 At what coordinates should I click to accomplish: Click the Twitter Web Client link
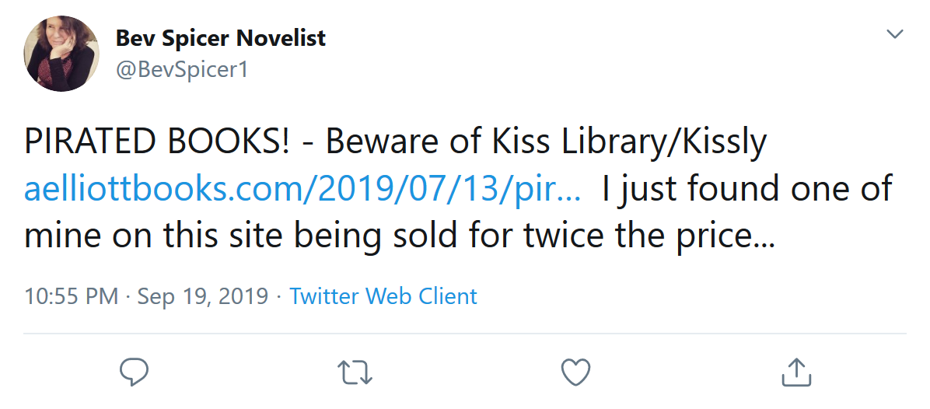383,296
